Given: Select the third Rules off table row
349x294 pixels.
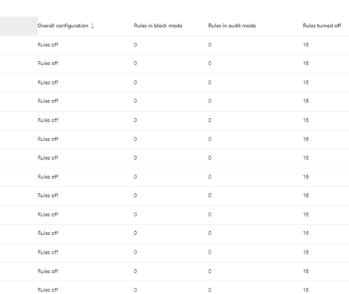Looking at the screenshot, I should click(x=174, y=82).
